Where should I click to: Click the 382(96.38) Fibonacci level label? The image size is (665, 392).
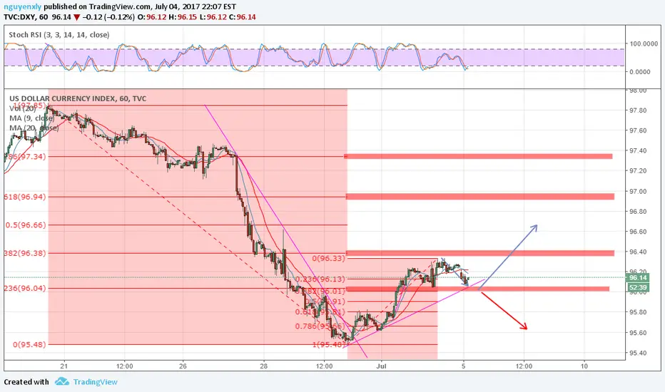25,253
